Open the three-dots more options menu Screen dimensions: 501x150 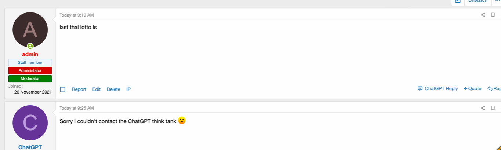(497, 1)
